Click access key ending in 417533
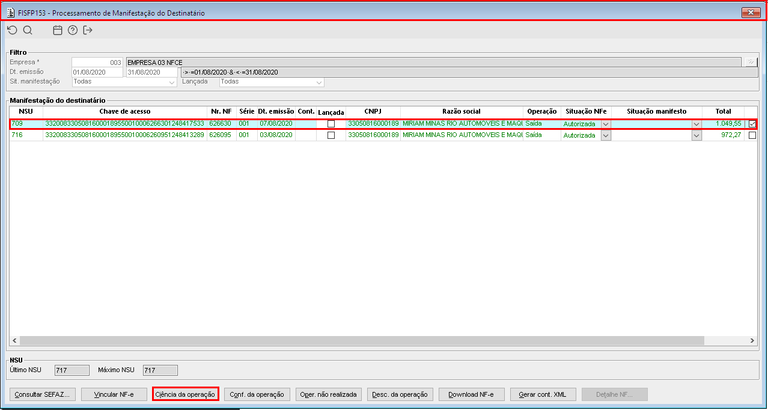 pos(125,124)
